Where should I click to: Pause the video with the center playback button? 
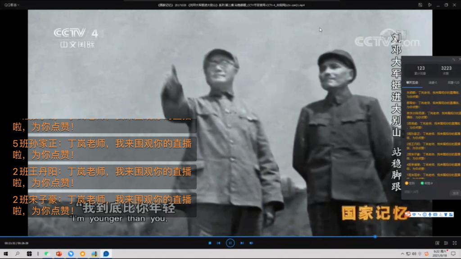230,243
